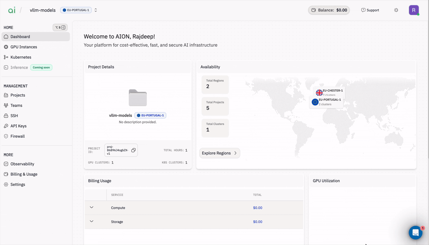Copy the project ID to clipboard

[x=133, y=150]
